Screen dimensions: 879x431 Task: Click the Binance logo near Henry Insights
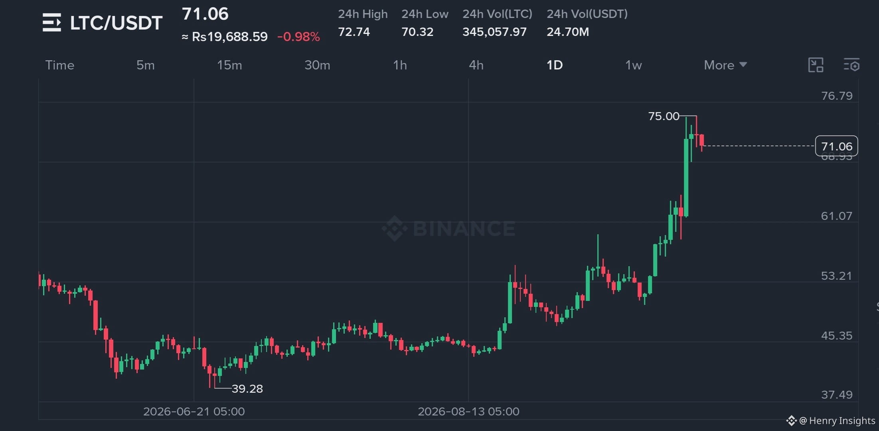pyautogui.click(x=791, y=421)
